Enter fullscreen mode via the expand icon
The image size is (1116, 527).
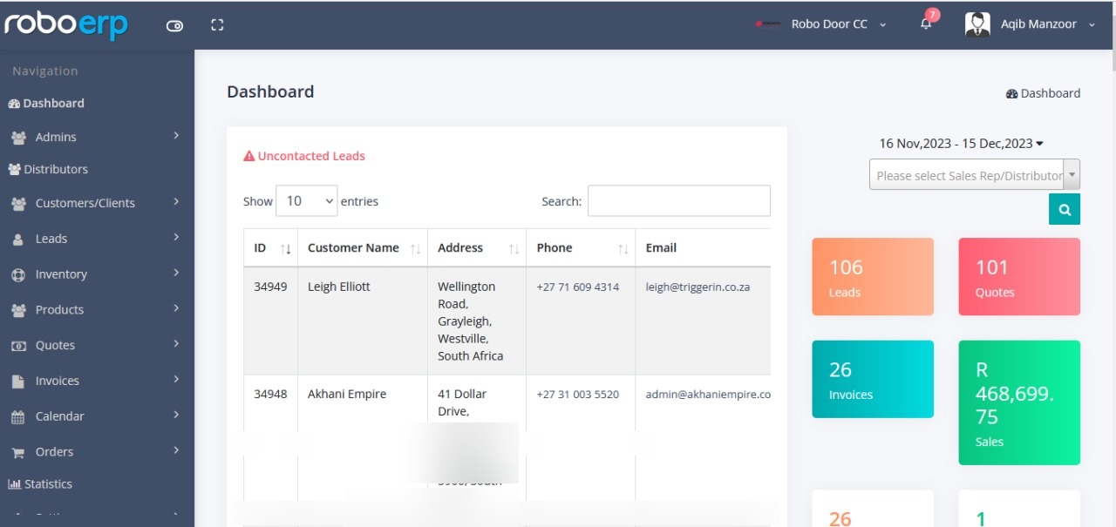point(216,24)
